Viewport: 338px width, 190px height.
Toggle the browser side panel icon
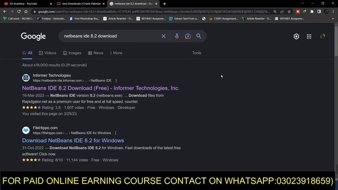pos(319,12)
